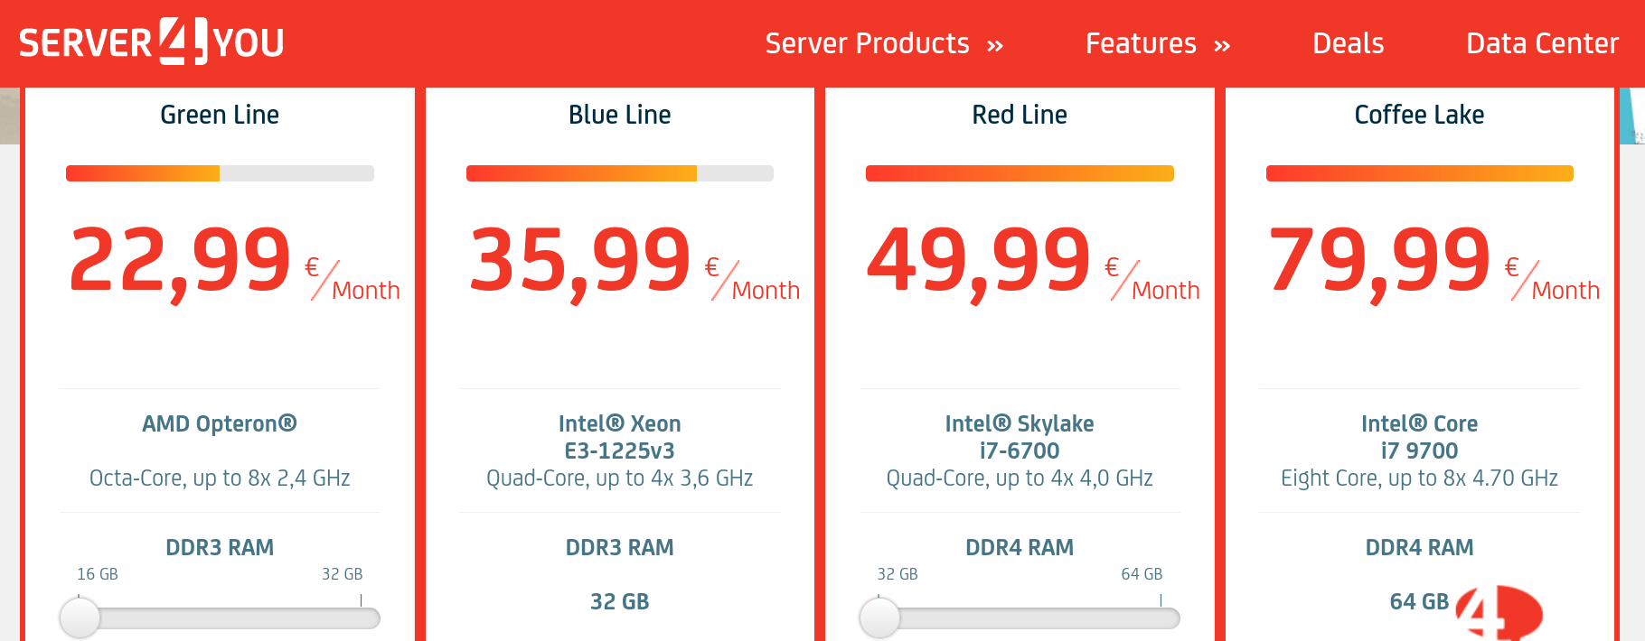Click the Red Line RAM slider handle

pos(879,618)
